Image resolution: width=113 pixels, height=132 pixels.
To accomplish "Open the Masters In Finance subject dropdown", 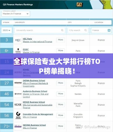I will click(16, 14).
